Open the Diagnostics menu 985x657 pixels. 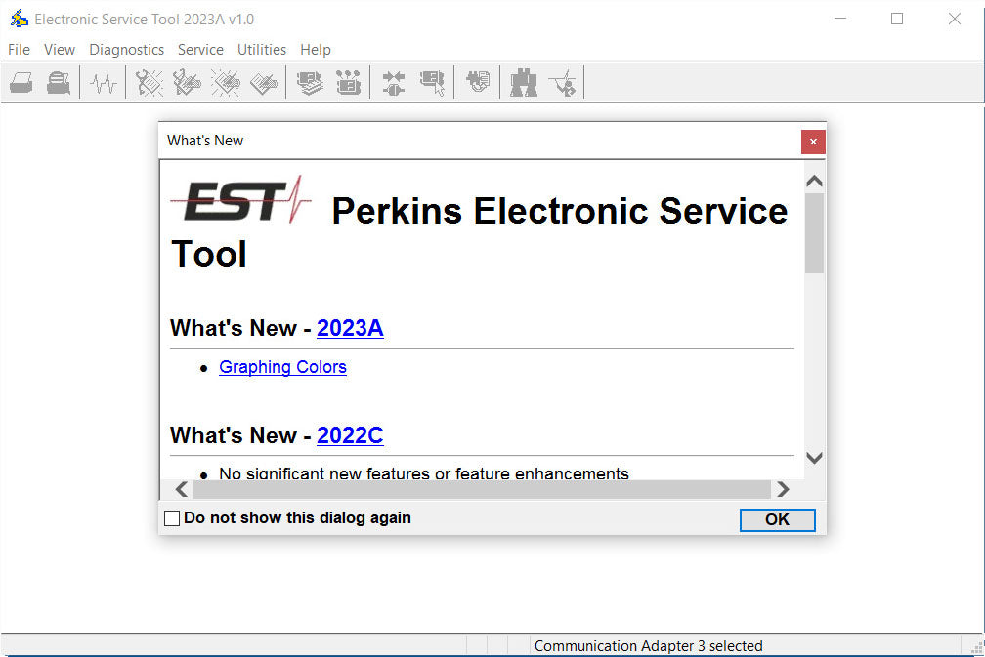(126, 50)
